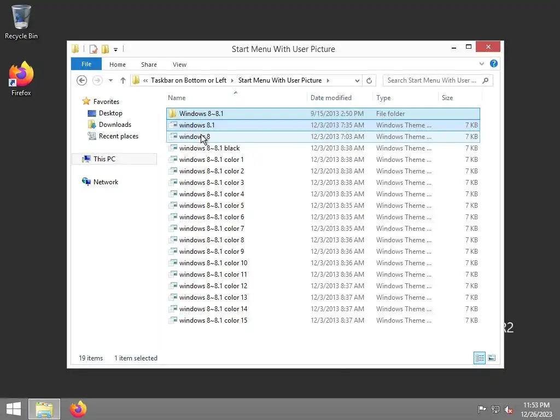560x420 pixels.
Task: Select windows 8~8.1 color 3
Action: 323,183
